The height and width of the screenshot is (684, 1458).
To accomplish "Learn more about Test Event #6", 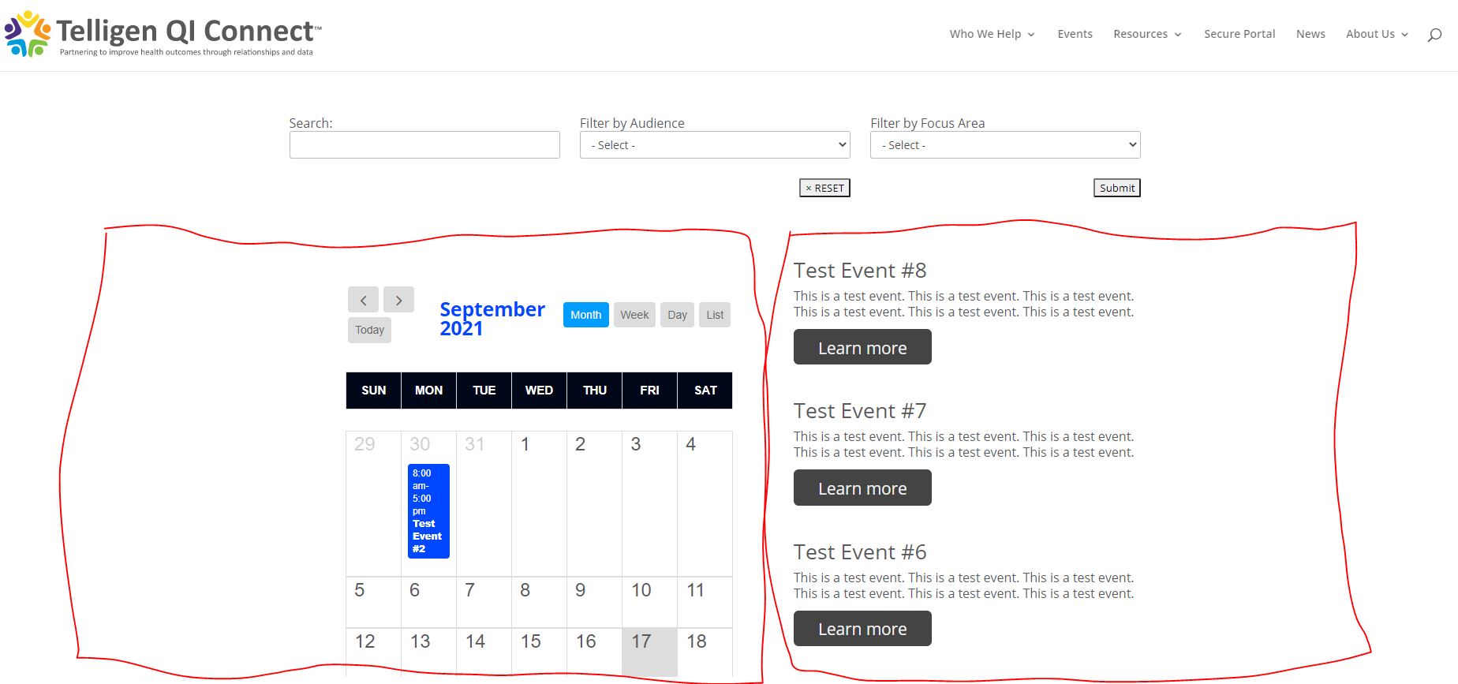I will [x=862, y=629].
